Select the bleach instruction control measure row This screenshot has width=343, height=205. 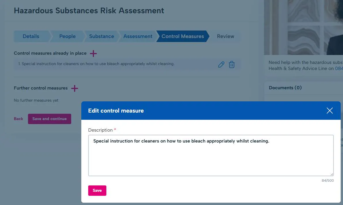click(x=98, y=64)
